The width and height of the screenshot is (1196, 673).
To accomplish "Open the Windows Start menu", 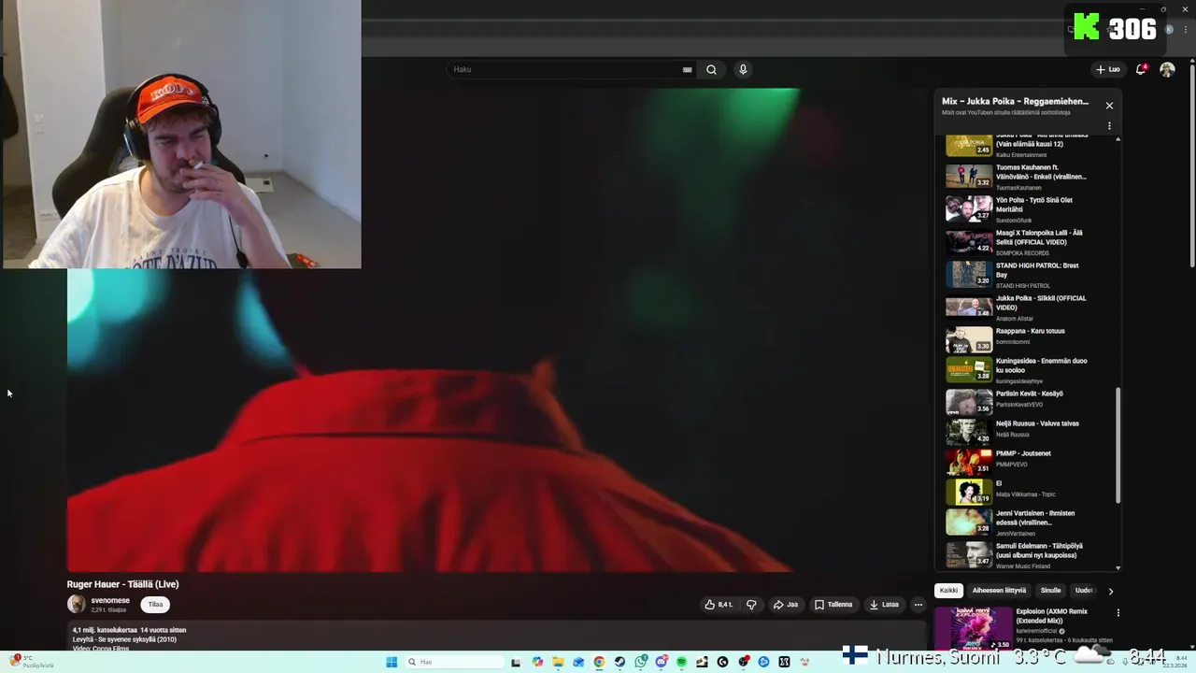I will coord(392,662).
